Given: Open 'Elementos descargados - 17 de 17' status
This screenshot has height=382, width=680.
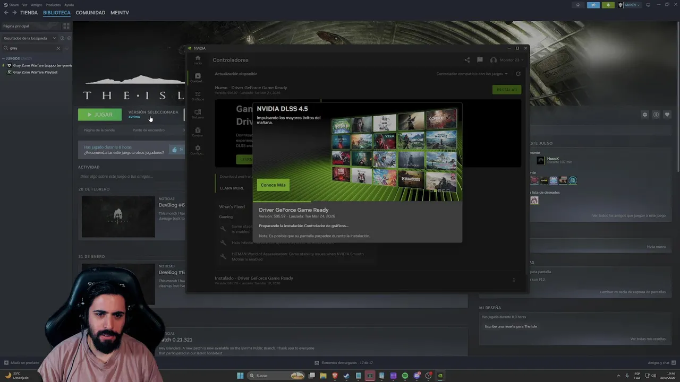Looking at the screenshot, I should tap(344, 363).
